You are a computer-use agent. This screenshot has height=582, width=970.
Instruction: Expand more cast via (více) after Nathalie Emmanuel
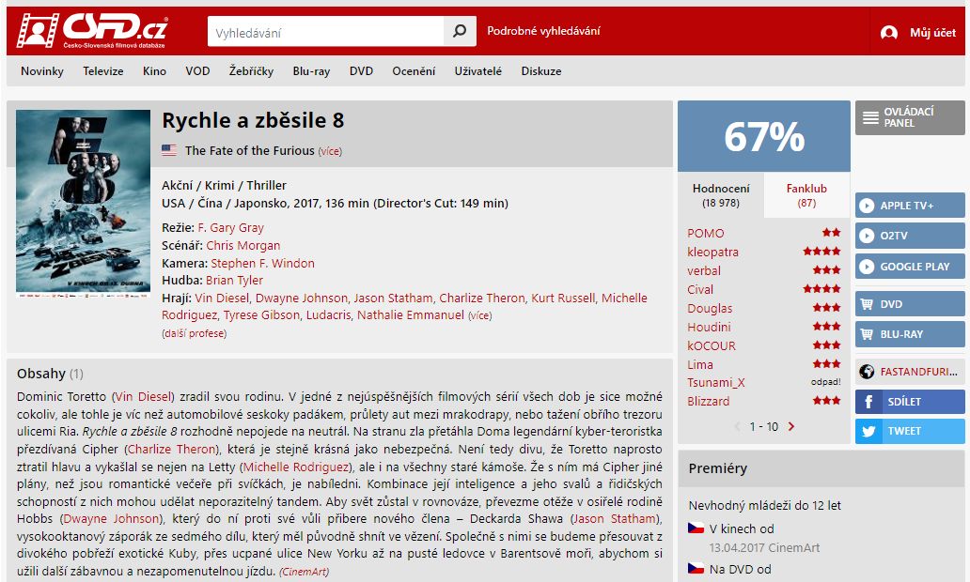click(x=480, y=315)
